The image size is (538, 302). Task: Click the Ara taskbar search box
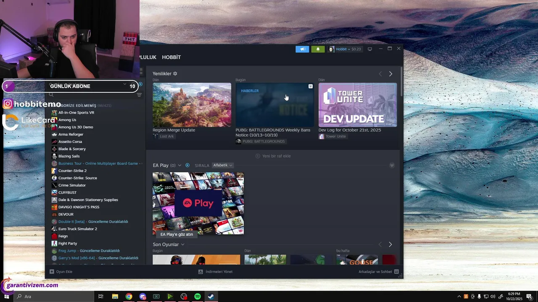tap(53, 297)
